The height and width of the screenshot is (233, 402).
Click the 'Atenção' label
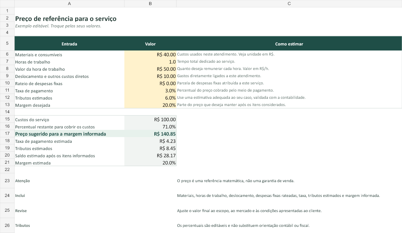(22, 181)
